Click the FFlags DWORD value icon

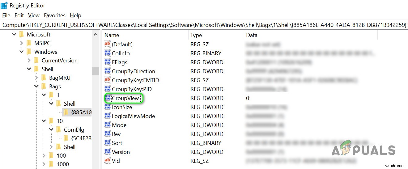(108, 62)
